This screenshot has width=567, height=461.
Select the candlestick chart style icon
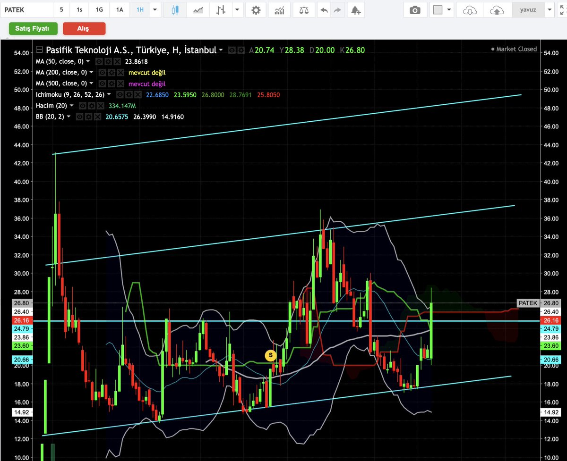click(175, 10)
